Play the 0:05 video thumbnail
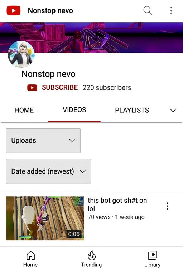Screen dimensions: 183x270 coord(45,219)
